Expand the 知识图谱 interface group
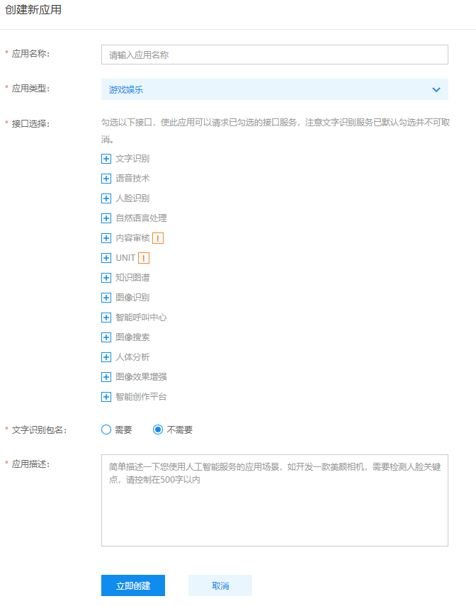The image size is (476, 606). [x=106, y=278]
